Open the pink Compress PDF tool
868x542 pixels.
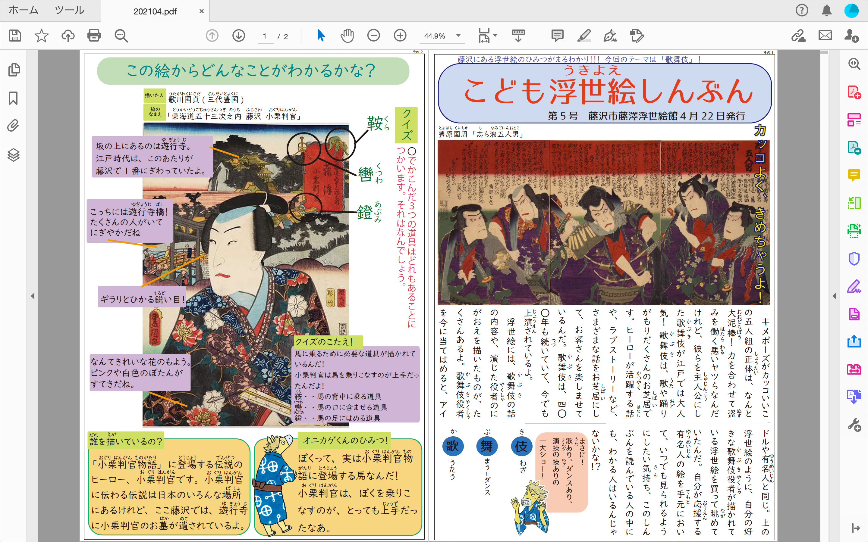(854, 369)
